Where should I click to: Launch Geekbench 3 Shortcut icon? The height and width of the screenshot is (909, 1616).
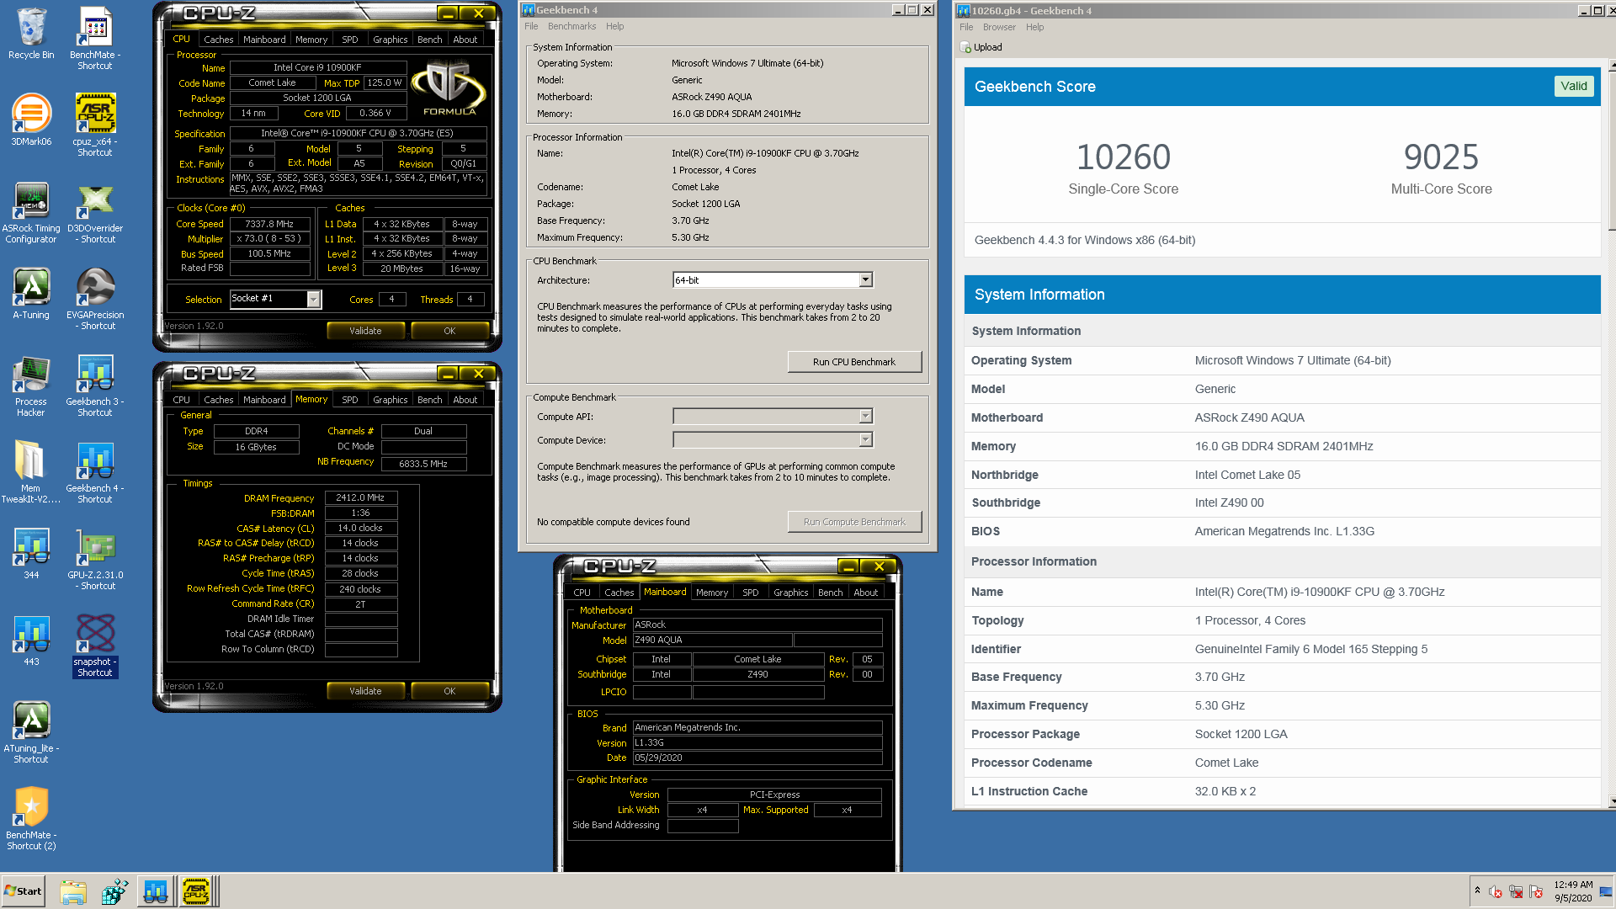[x=95, y=385]
